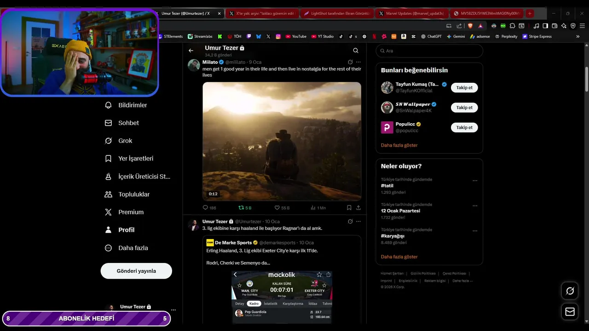Click the floating Grok button
589x331 pixels.
click(570, 291)
